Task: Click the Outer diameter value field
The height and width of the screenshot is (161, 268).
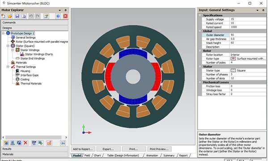Action: pos(247,35)
